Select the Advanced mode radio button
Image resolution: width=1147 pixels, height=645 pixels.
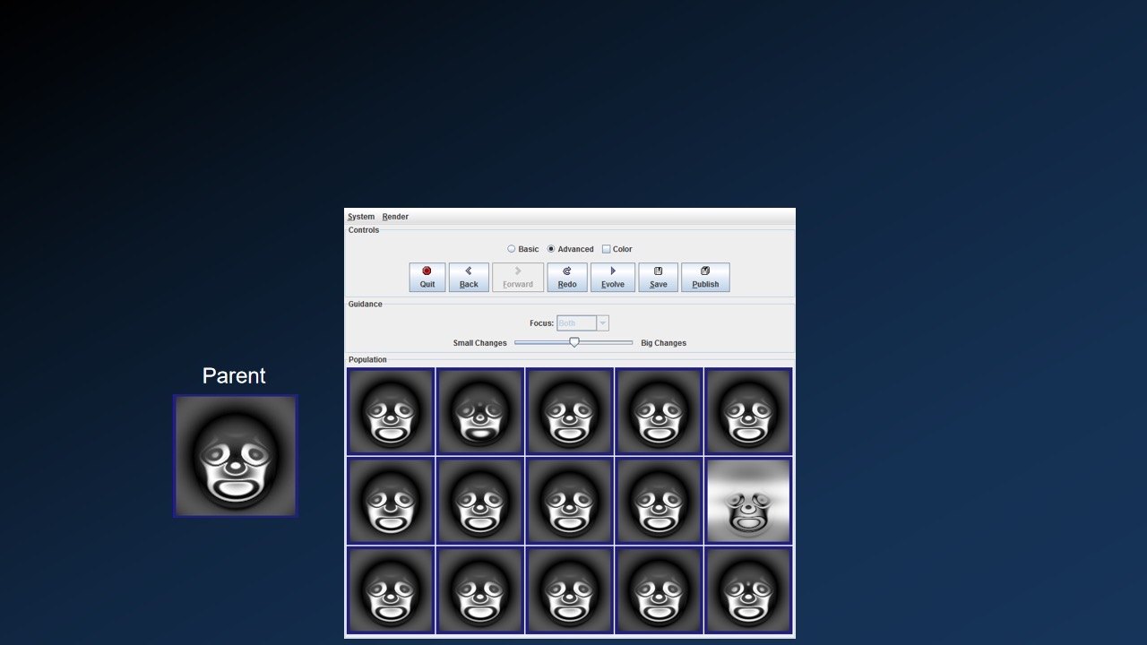[551, 249]
